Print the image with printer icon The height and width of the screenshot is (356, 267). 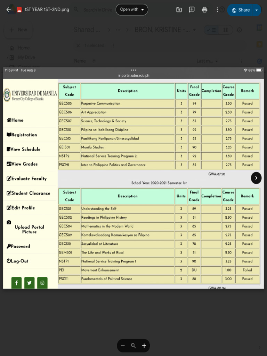[204, 10]
